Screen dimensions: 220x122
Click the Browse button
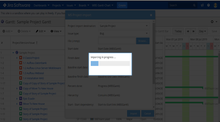(x=143, y=41)
